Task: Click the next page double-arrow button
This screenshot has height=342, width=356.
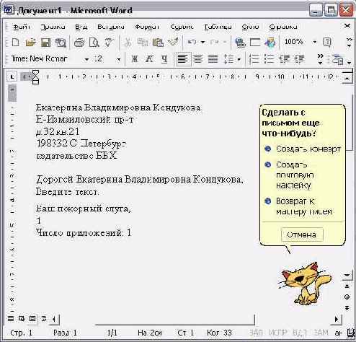Action: (347, 308)
